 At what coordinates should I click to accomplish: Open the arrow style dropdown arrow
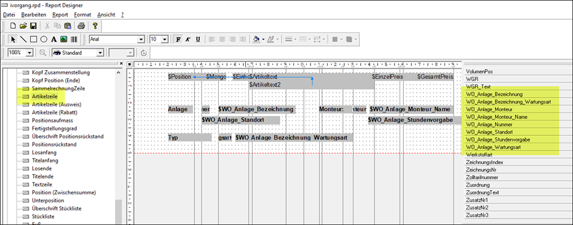pyautogui.click(x=324, y=39)
